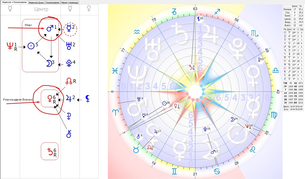Viewport: 305px width, 179px height.
Task: Click the Личные row in score table
Action: (293, 9)
